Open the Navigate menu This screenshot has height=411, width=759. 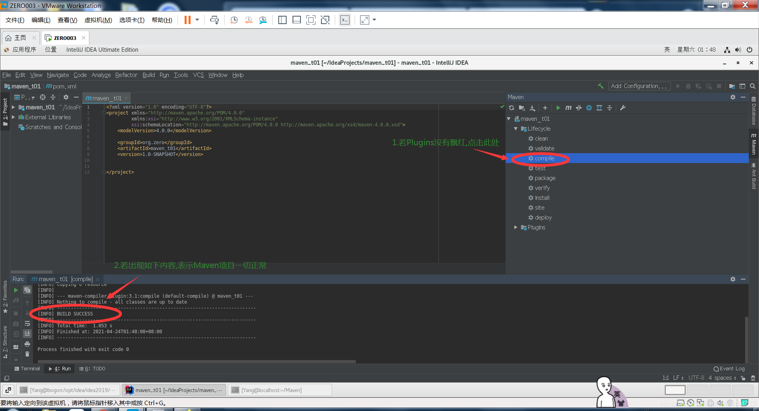point(58,75)
